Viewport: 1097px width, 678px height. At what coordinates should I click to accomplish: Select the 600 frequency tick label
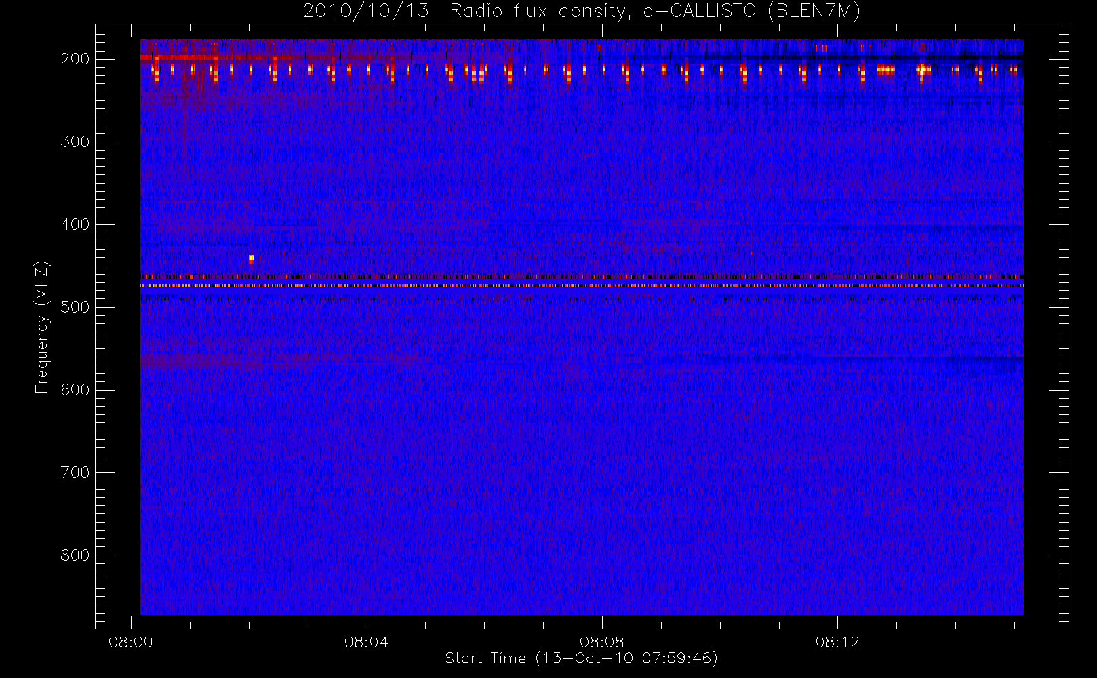(75, 390)
